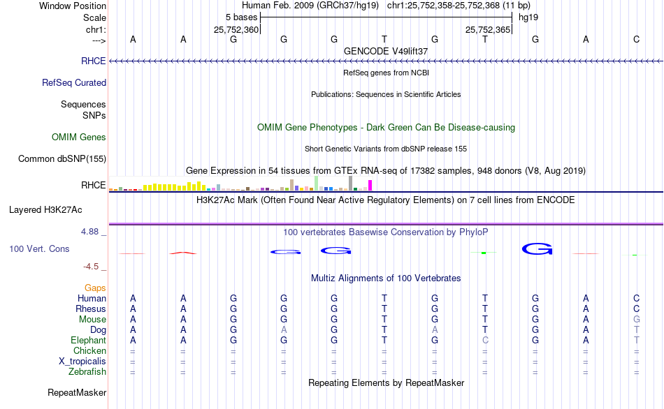Click the largest blue G logo in the PhyloP track
Image resolution: width=664 pixels, height=409 pixels.
(537, 249)
